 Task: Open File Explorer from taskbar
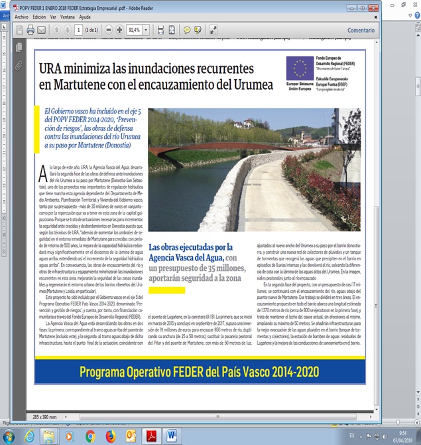click(x=48, y=436)
